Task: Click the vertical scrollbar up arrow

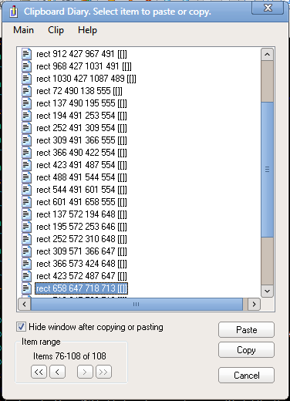Action: point(267,55)
